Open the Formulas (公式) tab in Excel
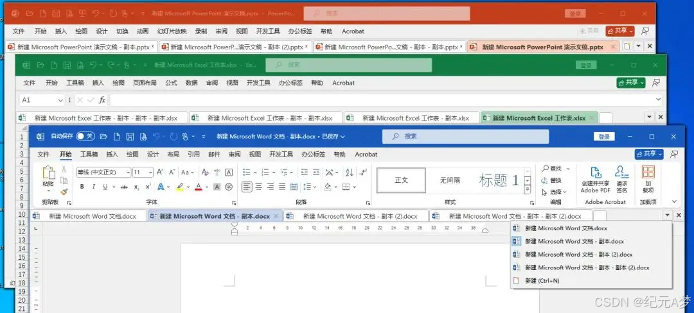694x313 pixels. [x=172, y=83]
